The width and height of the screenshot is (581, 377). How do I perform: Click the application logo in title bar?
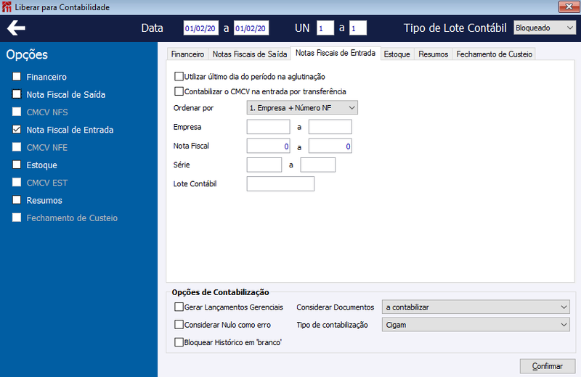(x=7, y=7)
